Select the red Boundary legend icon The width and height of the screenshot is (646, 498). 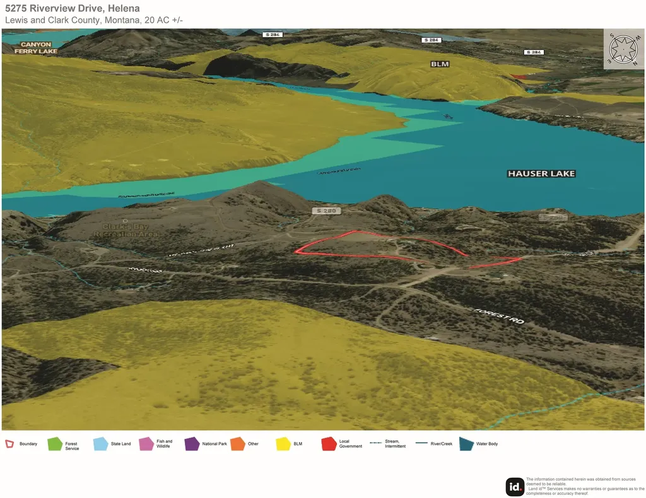[9, 444]
